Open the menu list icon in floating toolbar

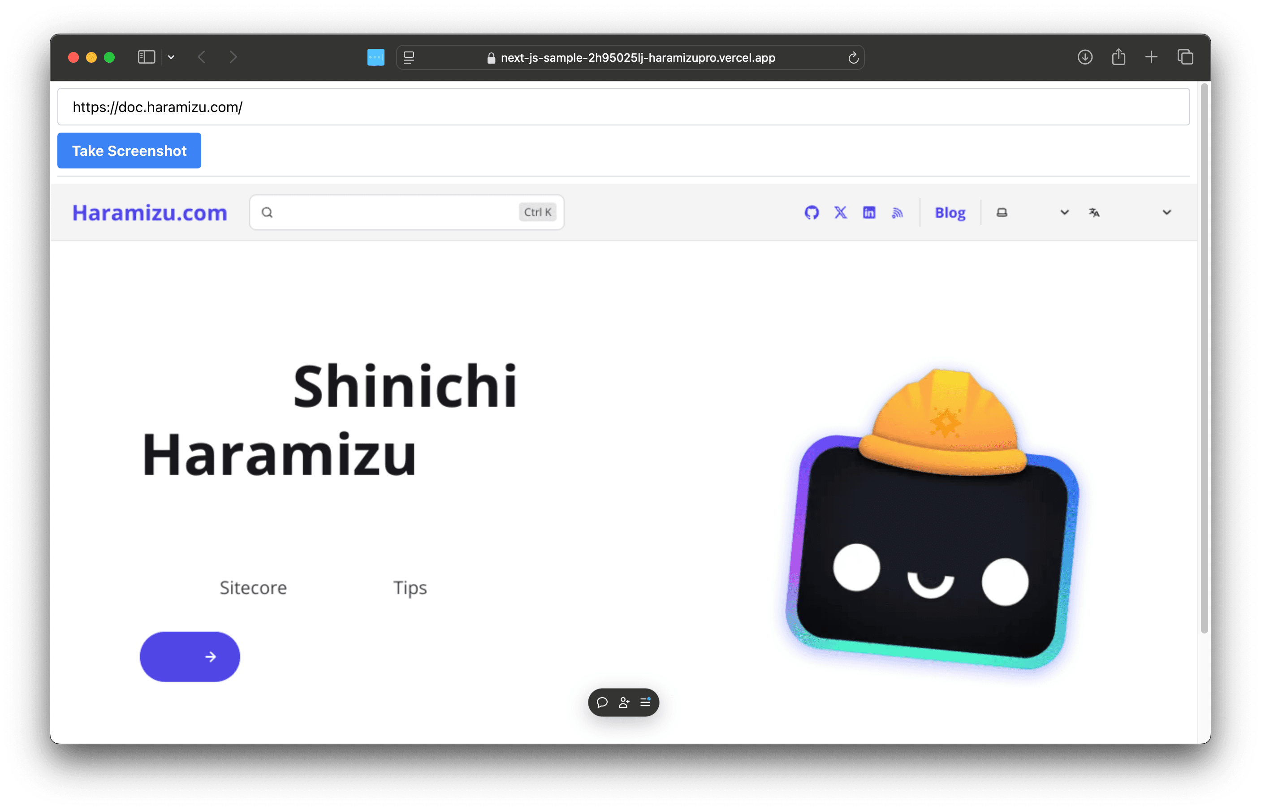(x=645, y=702)
